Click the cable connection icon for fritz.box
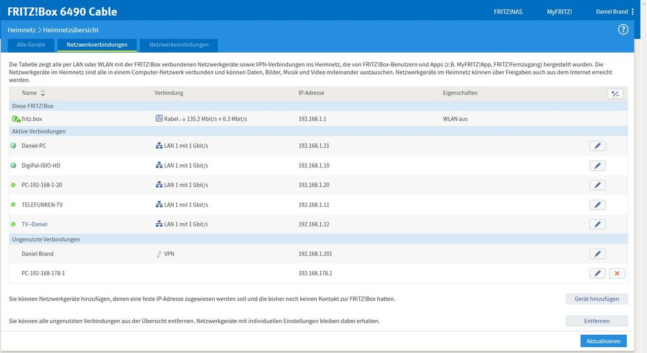Viewport: 647px width, 353px height. pos(159,119)
